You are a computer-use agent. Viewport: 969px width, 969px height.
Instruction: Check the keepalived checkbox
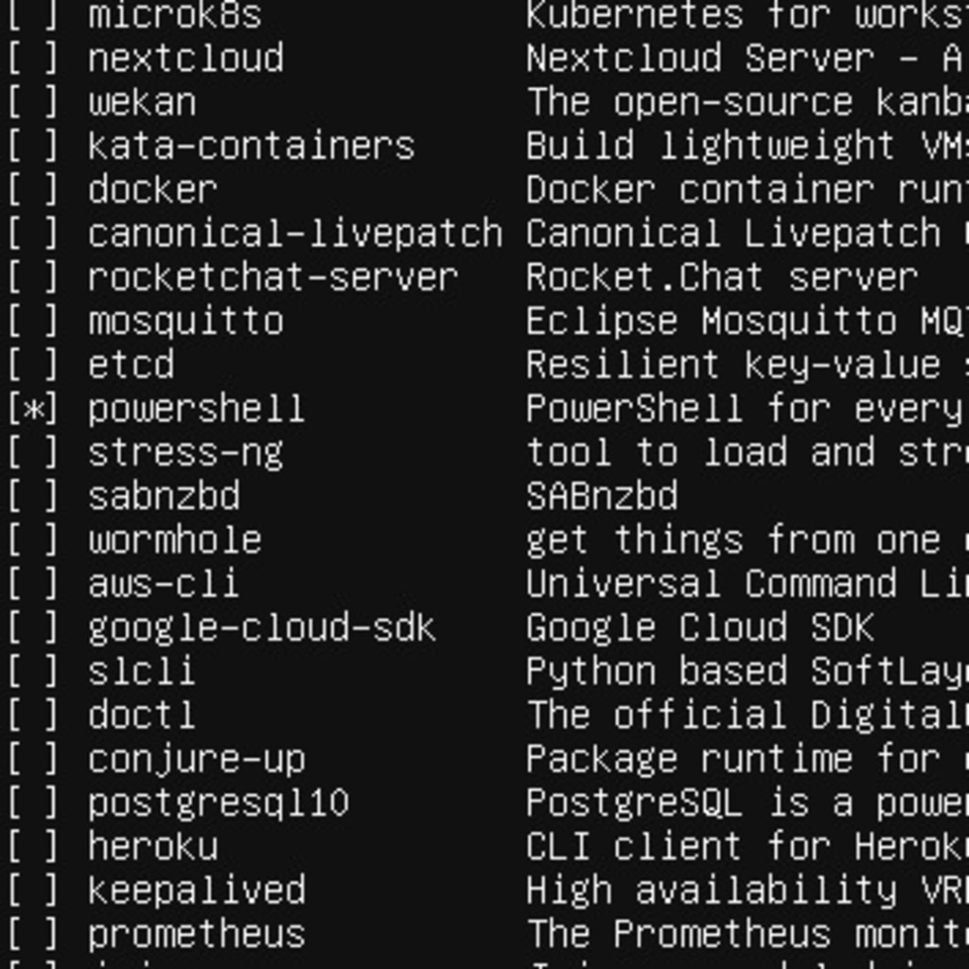(x=33, y=890)
